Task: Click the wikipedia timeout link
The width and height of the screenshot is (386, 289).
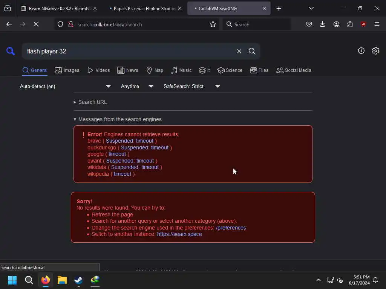Action: [x=123, y=174]
